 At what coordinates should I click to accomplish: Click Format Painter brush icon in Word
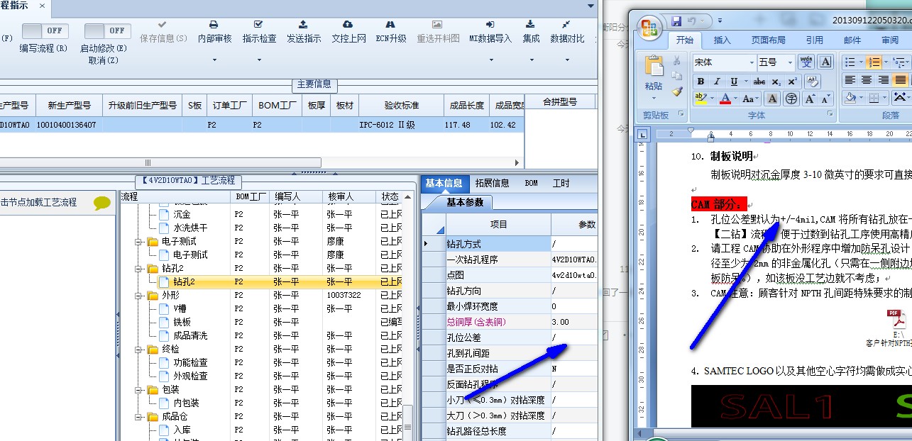(x=678, y=91)
